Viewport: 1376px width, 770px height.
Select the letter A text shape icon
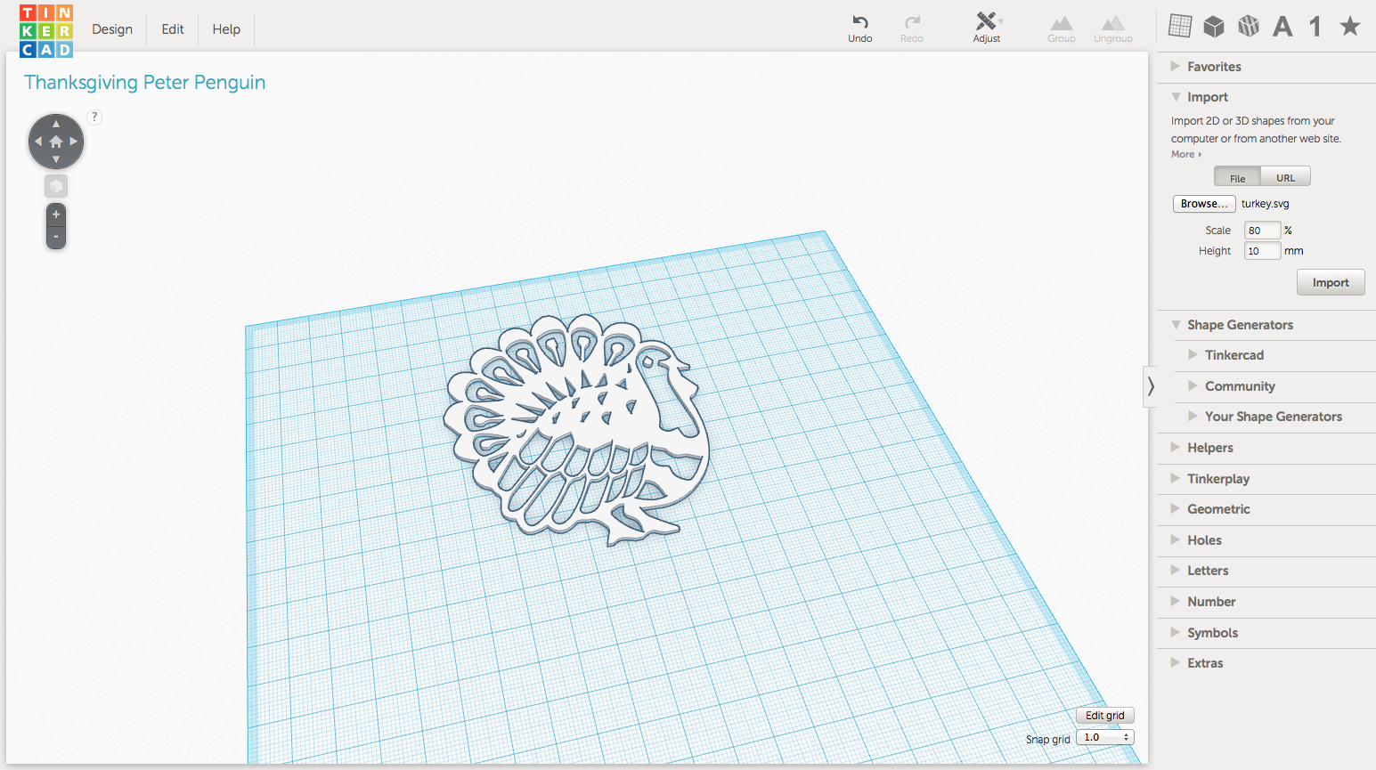click(x=1282, y=26)
